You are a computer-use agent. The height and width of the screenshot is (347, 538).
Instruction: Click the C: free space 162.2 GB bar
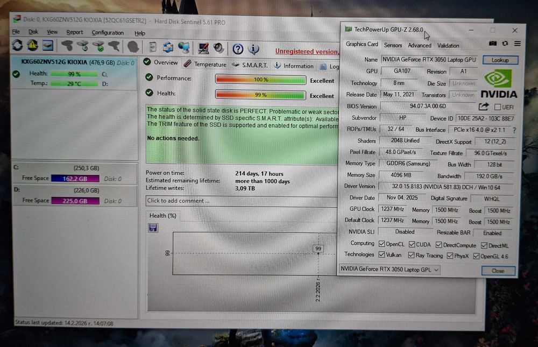click(x=75, y=179)
